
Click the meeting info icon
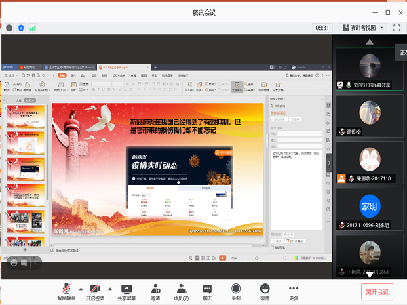9,28
